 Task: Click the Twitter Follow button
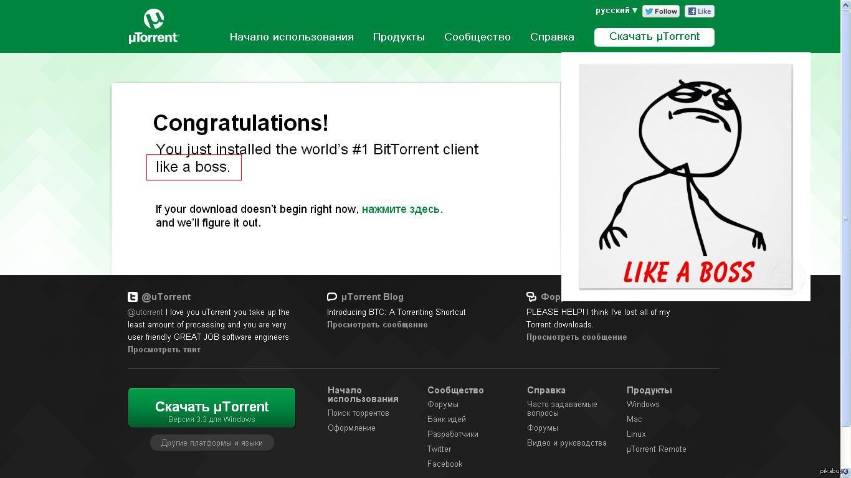tap(661, 11)
